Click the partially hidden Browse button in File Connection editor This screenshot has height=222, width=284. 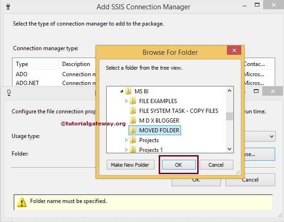point(259,154)
